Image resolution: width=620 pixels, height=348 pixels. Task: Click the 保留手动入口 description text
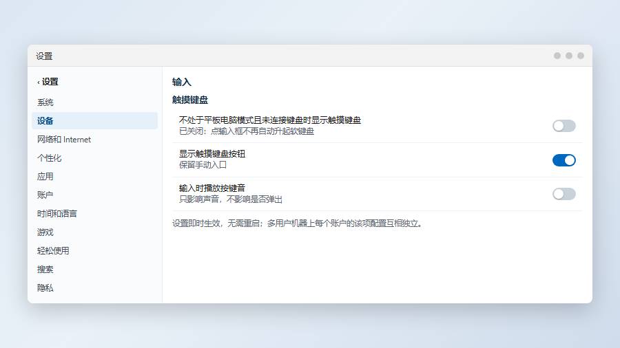[x=203, y=165]
